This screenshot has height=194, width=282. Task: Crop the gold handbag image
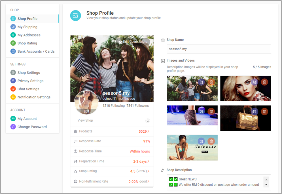pyautogui.click(x=255, y=112)
